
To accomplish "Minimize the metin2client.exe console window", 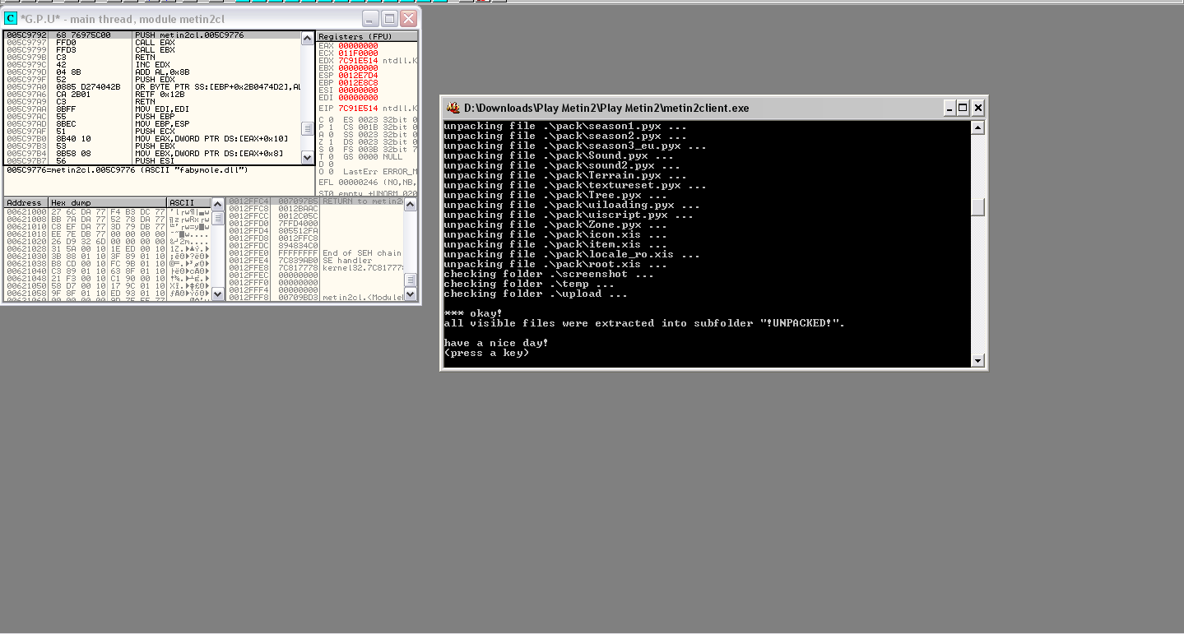I will (948, 108).
